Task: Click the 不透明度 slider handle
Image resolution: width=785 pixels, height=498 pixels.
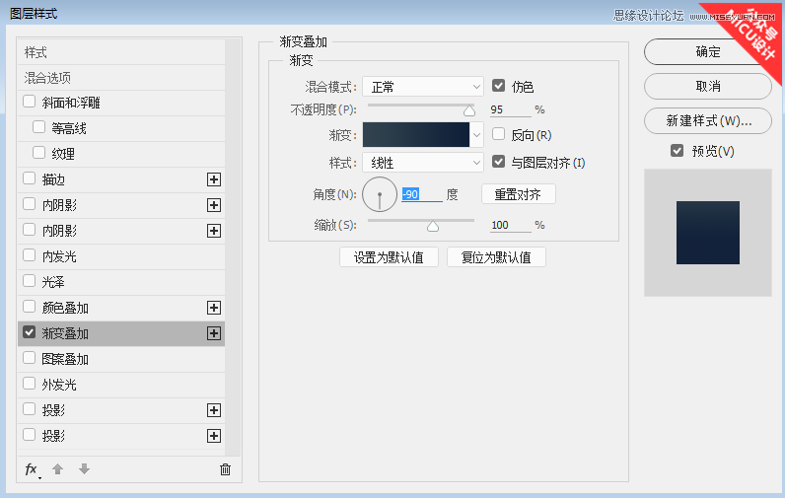Action: [469, 111]
